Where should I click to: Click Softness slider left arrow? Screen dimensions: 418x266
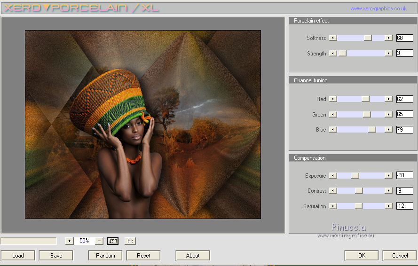coord(333,38)
